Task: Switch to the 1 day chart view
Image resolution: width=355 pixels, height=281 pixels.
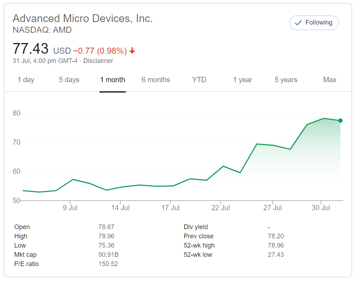Action: (x=26, y=80)
